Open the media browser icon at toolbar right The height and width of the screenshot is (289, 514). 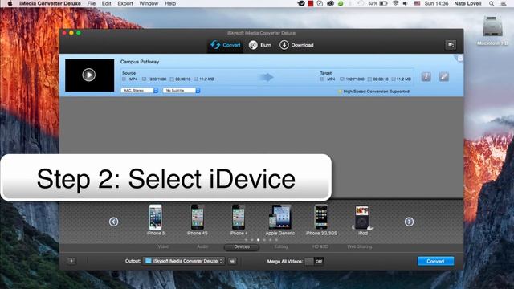(x=451, y=45)
